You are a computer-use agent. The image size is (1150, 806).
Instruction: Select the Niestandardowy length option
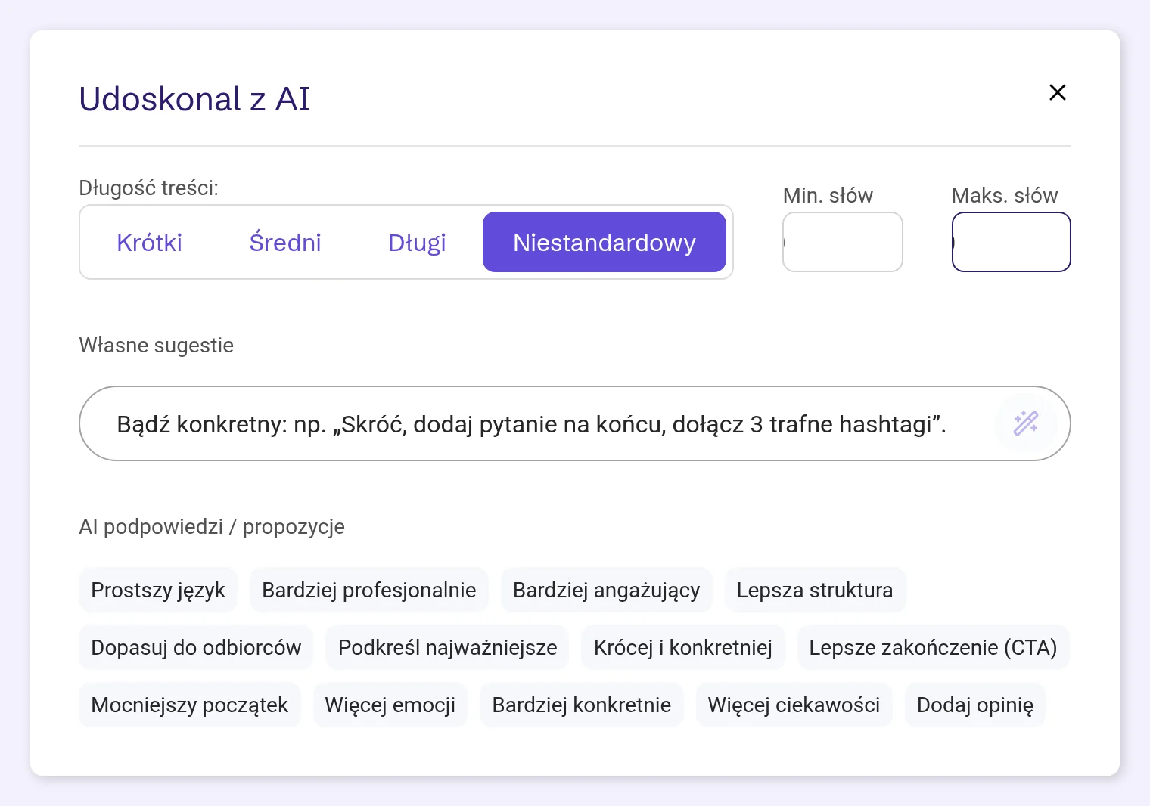(604, 242)
